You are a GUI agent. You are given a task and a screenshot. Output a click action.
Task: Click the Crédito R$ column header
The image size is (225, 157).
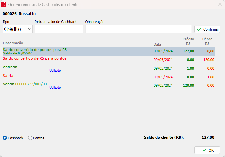[x=188, y=41]
